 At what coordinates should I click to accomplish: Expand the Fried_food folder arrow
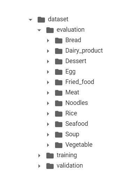48,82
